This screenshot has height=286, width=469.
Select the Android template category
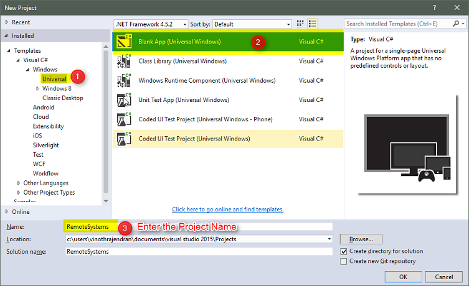(x=44, y=108)
